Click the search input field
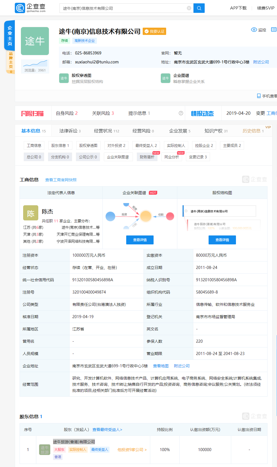The height and width of the screenshot is (467, 277). click(x=123, y=8)
